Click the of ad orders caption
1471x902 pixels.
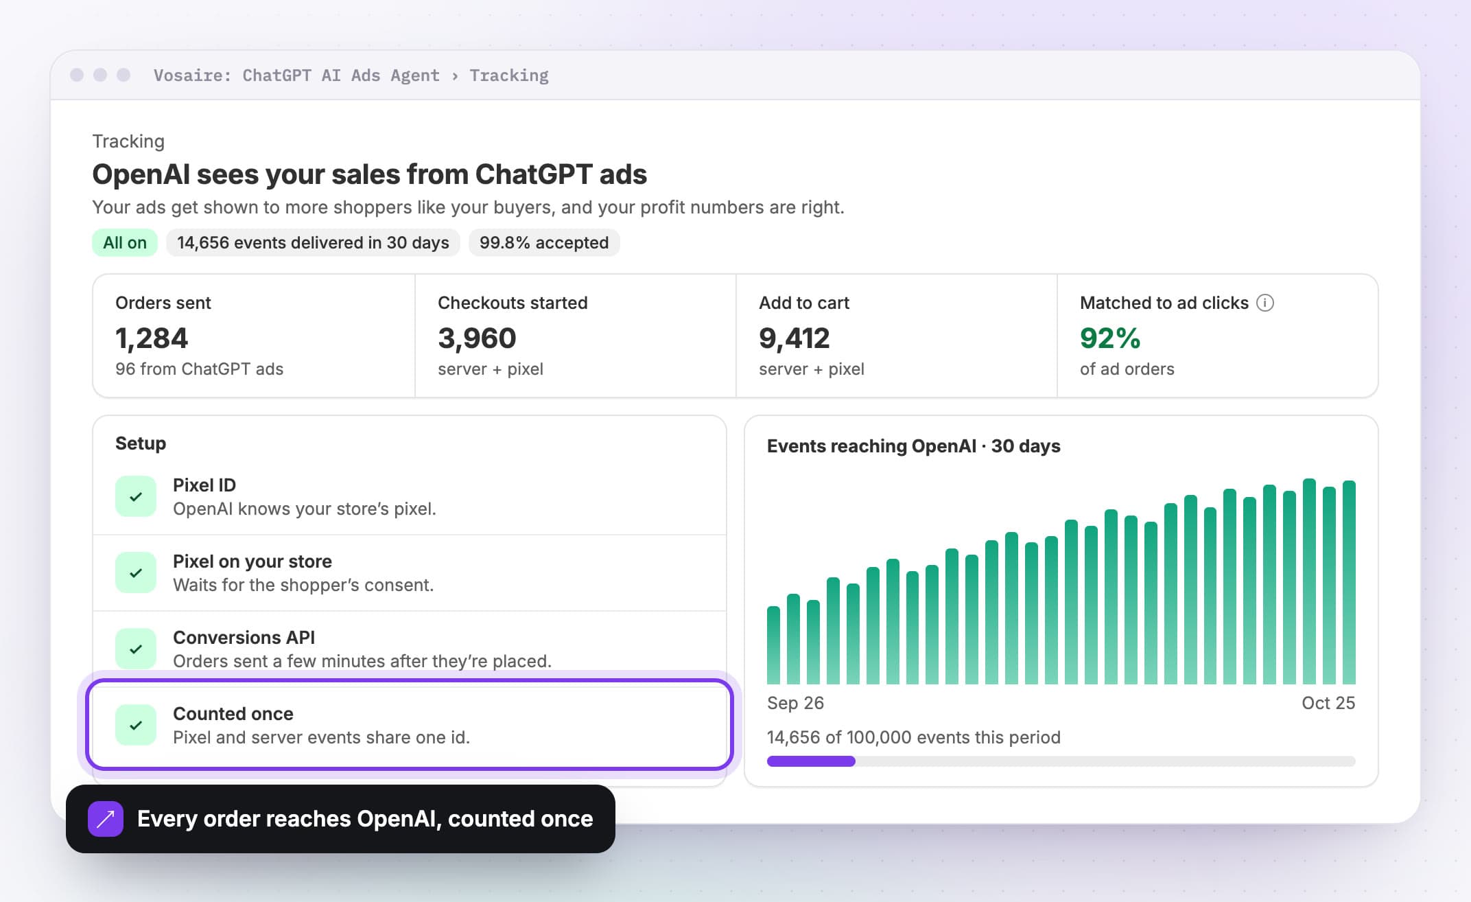point(1127,369)
